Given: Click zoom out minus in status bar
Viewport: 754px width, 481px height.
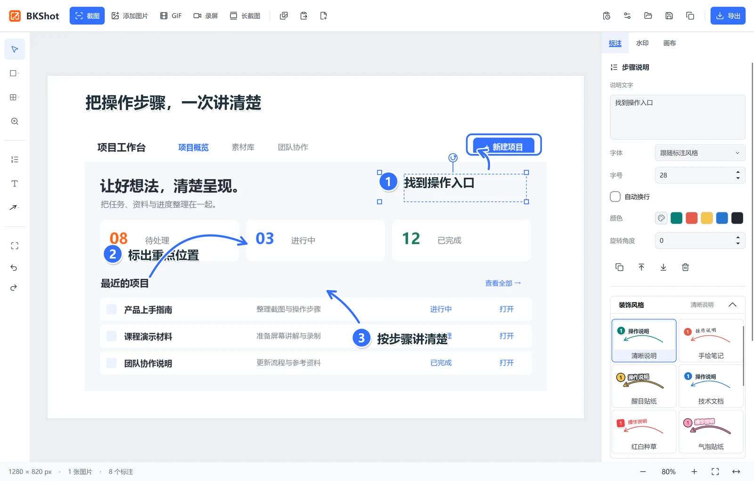Looking at the screenshot, I should [x=643, y=472].
